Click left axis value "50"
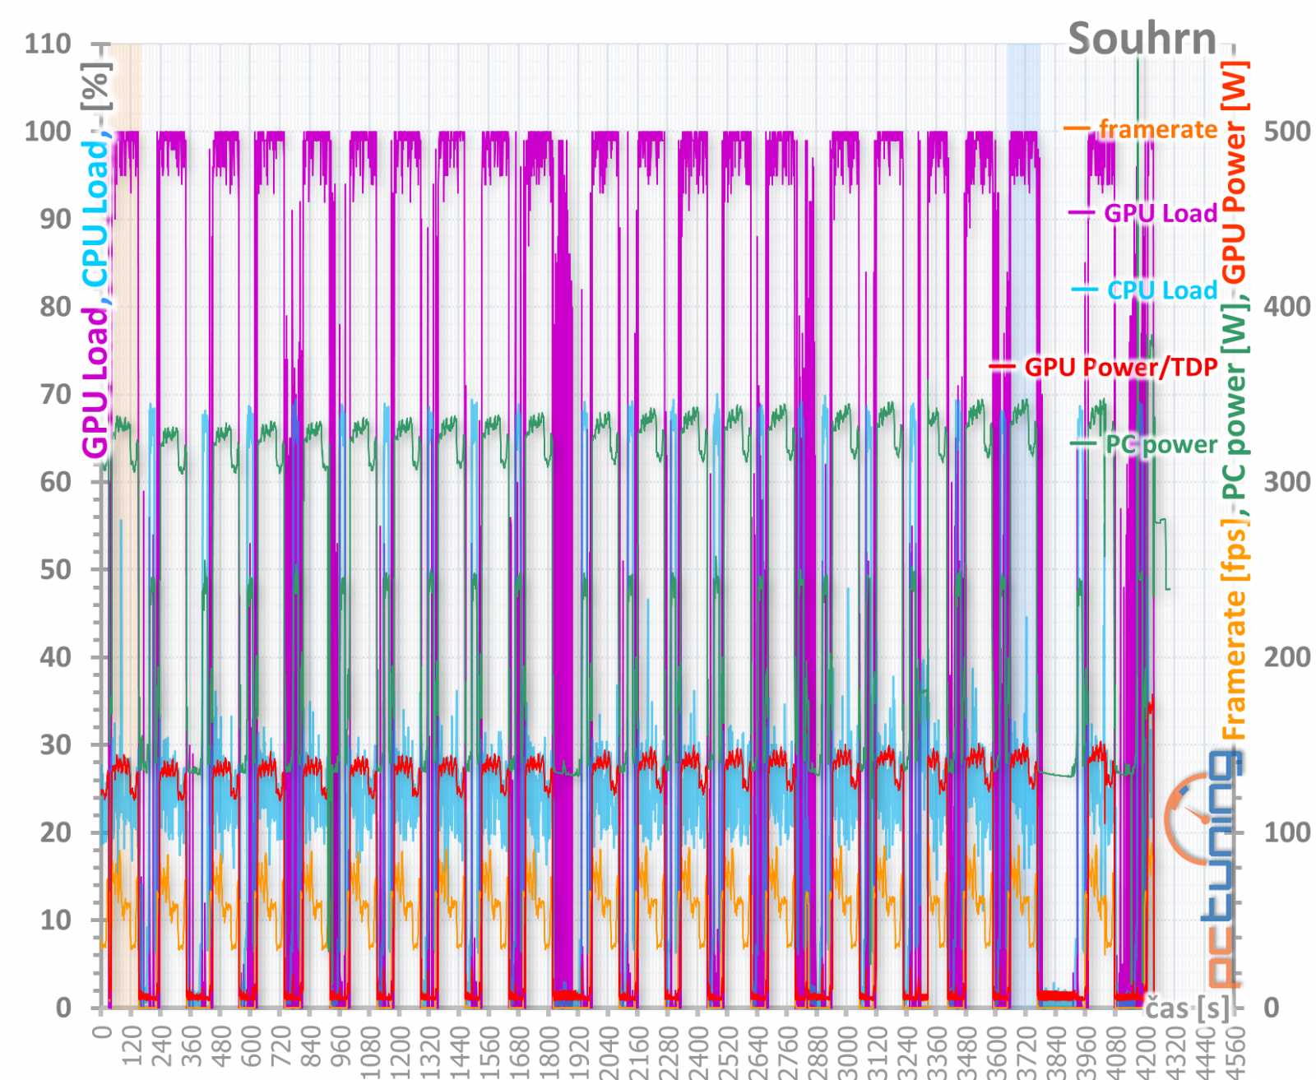The image size is (1316, 1080). [x=55, y=569]
